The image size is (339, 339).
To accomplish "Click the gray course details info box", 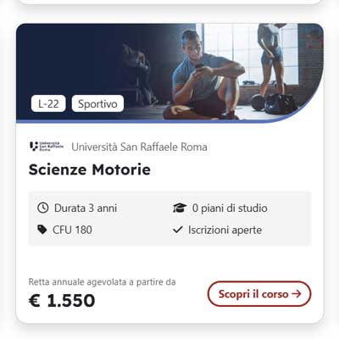I will [169, 219].
